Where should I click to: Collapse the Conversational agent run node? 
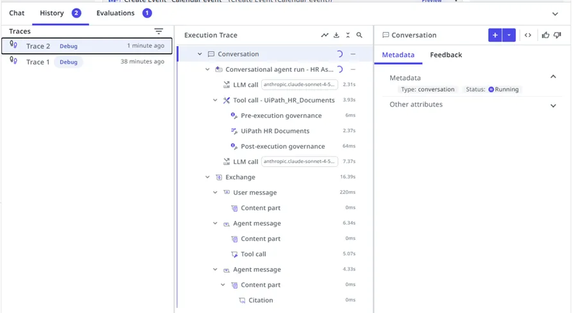pos(207,69)
